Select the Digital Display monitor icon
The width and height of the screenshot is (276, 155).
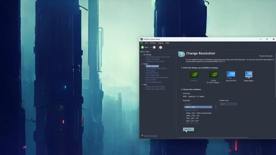248,74
